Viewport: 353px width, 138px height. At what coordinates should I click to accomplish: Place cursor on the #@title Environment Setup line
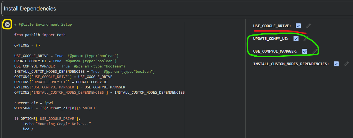point(43,25)
